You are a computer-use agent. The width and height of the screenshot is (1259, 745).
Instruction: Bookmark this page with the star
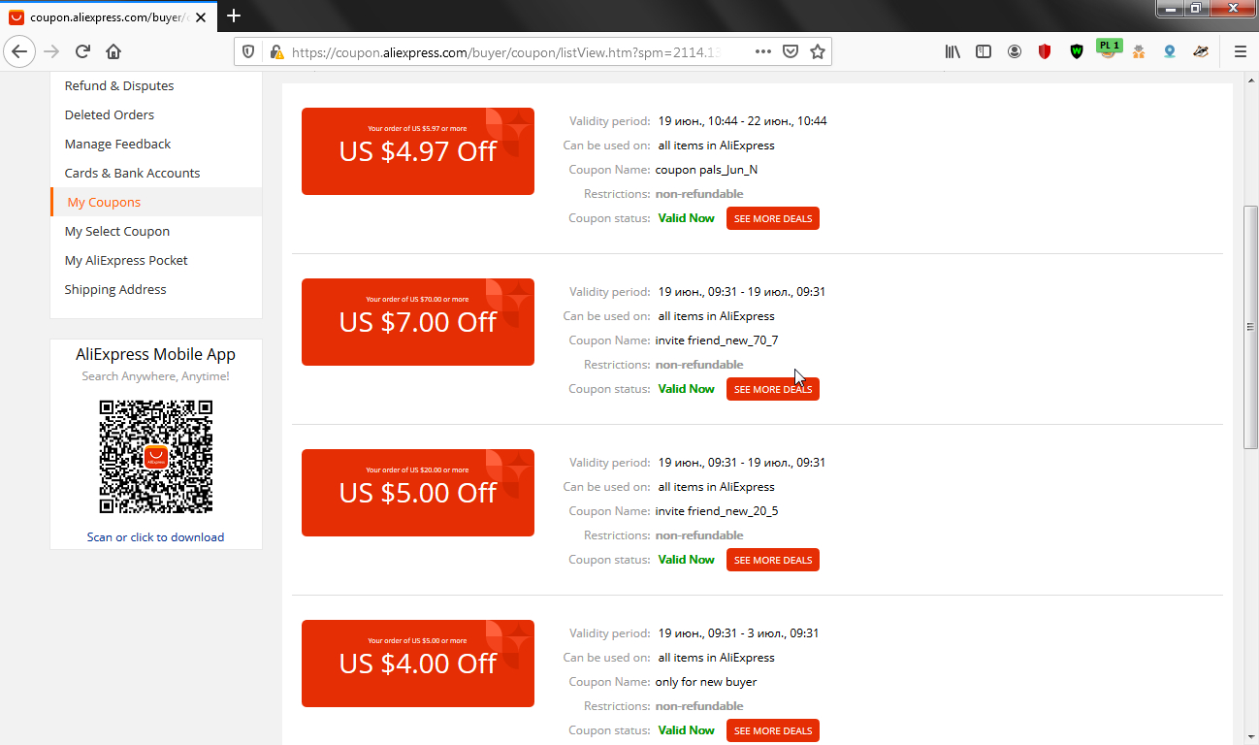pyautogui.click(x=818, y=51)
